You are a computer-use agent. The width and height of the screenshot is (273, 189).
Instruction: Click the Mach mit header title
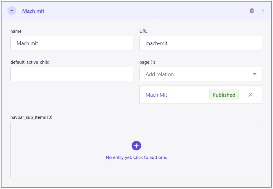(x=33, y=11)
